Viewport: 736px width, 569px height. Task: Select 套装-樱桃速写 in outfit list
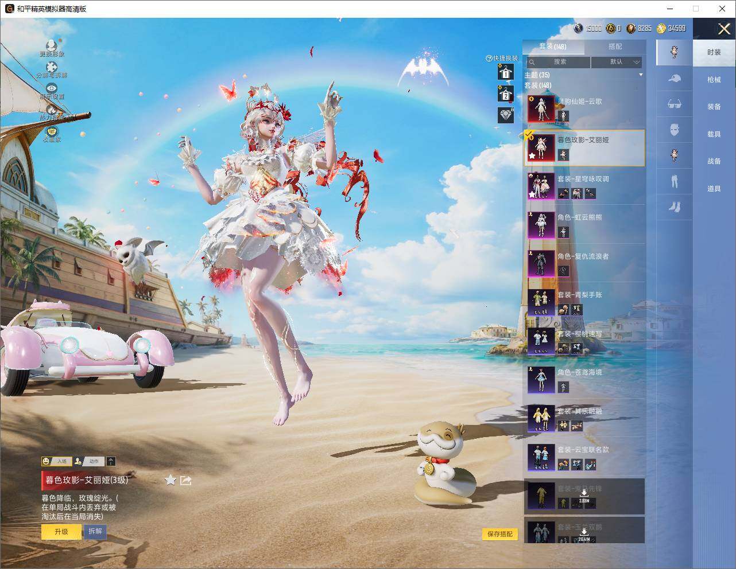(585, 341)
